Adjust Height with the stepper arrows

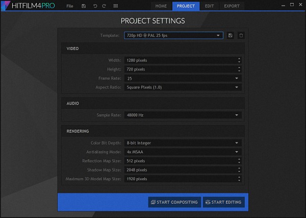[x=239, y=69]
